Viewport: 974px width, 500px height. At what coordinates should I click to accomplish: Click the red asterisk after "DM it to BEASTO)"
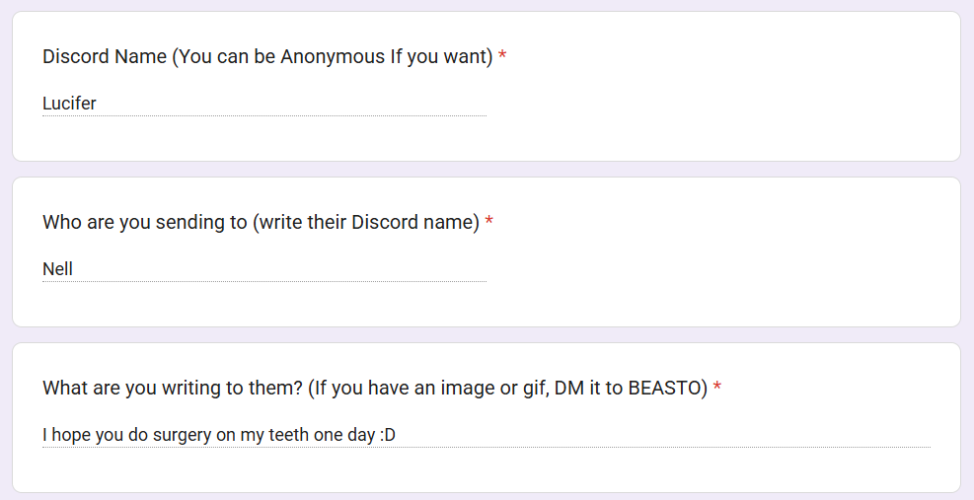click(x=717, y=389)
